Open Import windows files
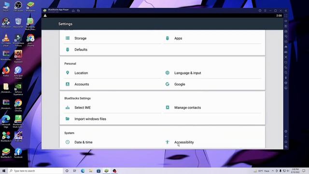309x174 pixels. click(112, 119)
